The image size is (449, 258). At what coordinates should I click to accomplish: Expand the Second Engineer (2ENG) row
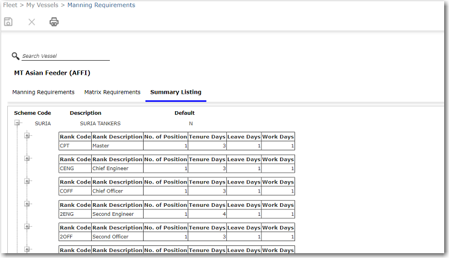[x=27, y=204]
